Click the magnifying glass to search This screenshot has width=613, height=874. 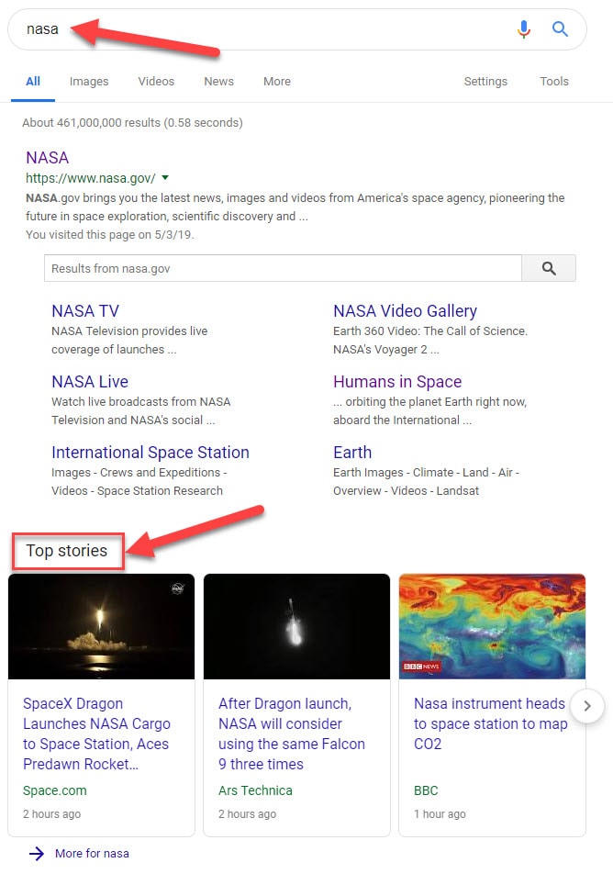point(560,28)
